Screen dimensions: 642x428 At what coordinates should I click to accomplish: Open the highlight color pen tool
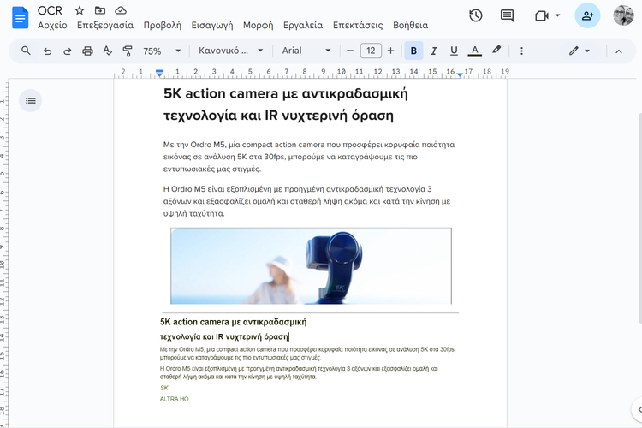pos(496,50)
